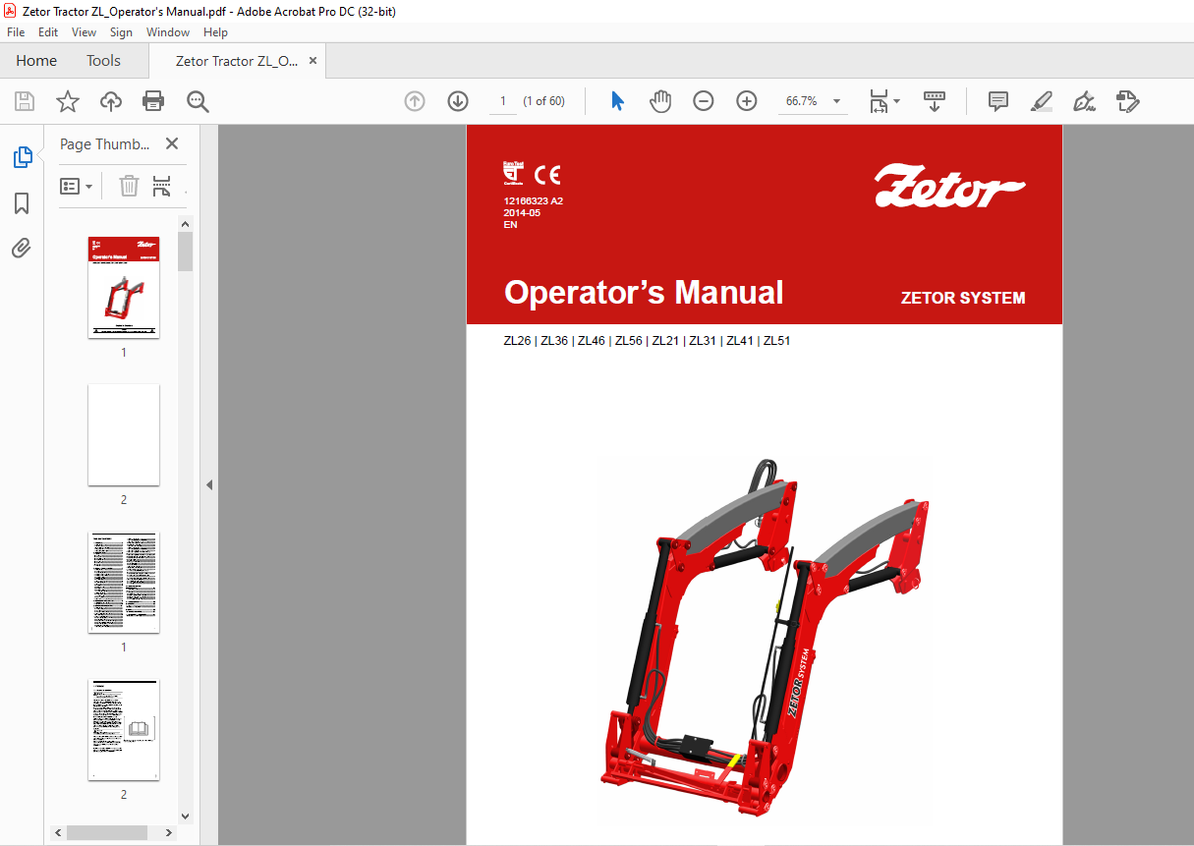The image size is (1194, 846).
Task: Open the Sign menu
Action: 121,32
